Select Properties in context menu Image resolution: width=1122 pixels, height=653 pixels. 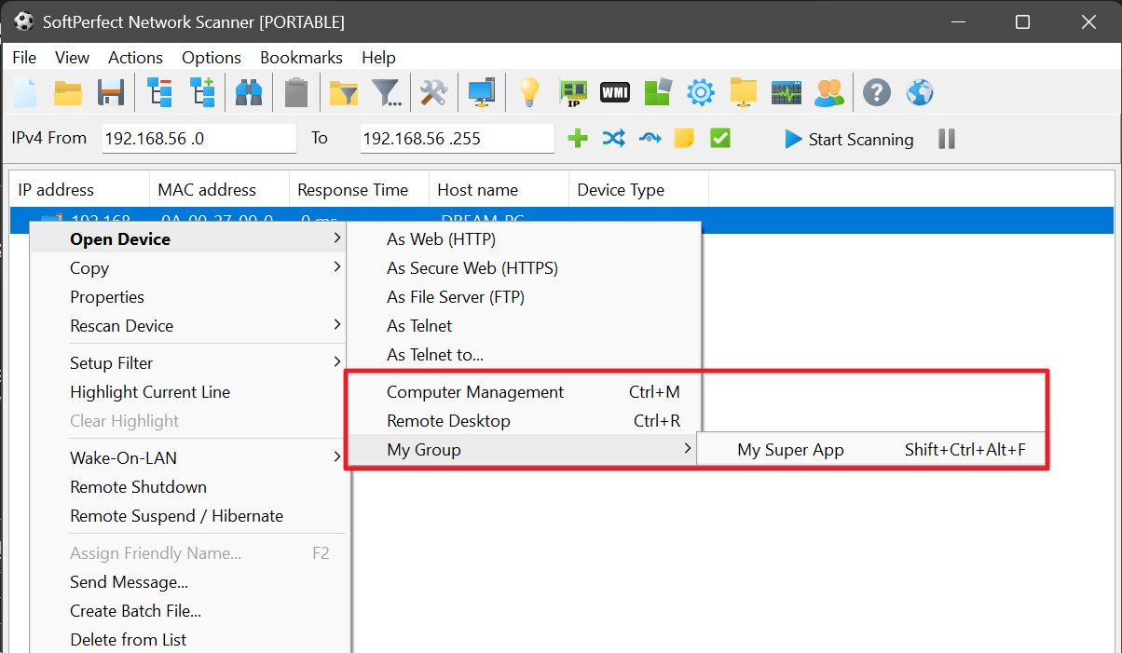point(189,297)
